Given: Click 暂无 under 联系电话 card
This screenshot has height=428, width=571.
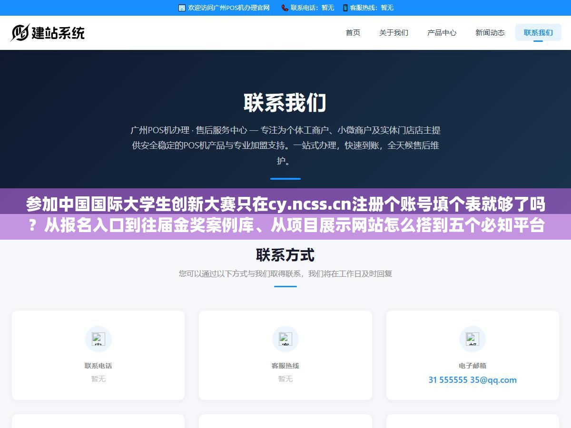Looking at the screenshot, I should [98, 379].
